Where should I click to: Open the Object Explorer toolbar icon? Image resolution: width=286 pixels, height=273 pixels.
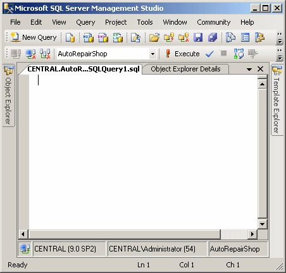pyautogui.click(x=259, y=37)
